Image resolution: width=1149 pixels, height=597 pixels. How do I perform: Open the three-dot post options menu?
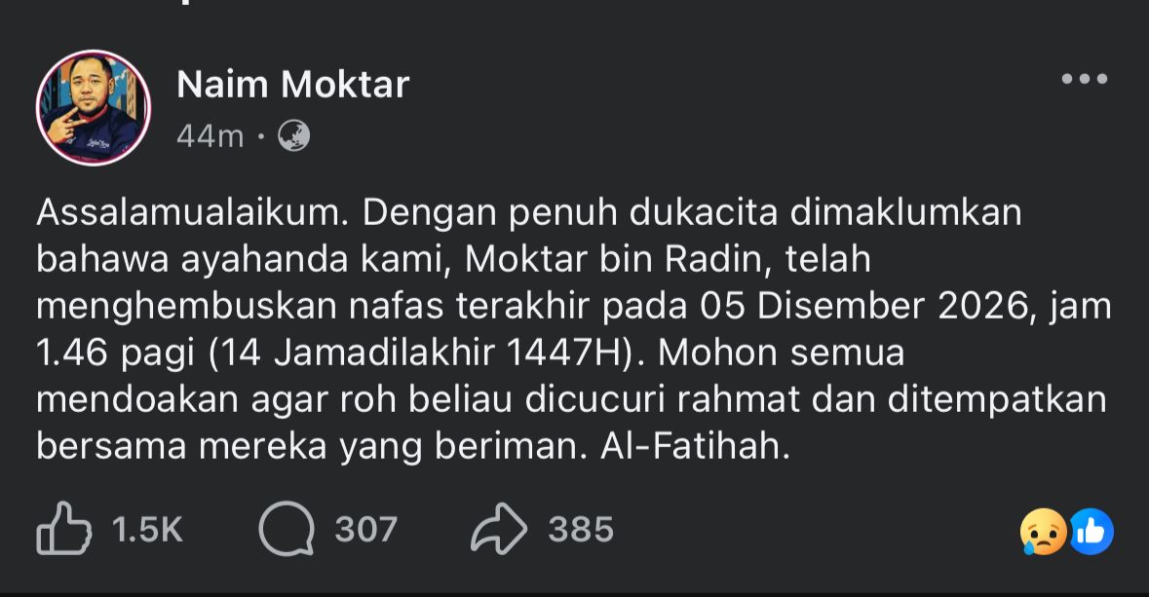[x=1085, y=80]
